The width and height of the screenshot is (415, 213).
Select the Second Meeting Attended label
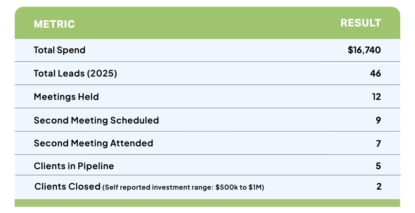[x=94, y=143]
